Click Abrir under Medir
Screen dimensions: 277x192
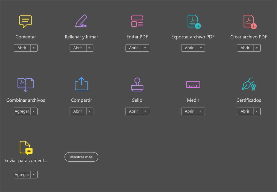pos(189,111)
